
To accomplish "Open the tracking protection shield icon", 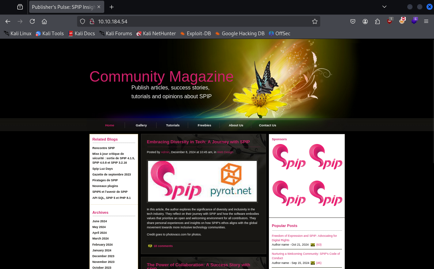I will [83, 21].
